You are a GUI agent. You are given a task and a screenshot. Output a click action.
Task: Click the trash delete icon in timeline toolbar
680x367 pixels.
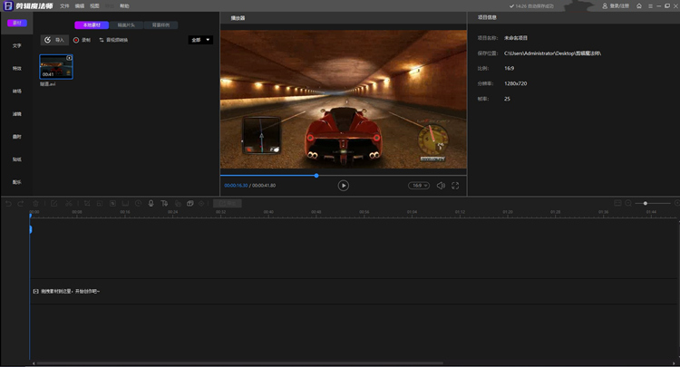(x=36, y=203)
